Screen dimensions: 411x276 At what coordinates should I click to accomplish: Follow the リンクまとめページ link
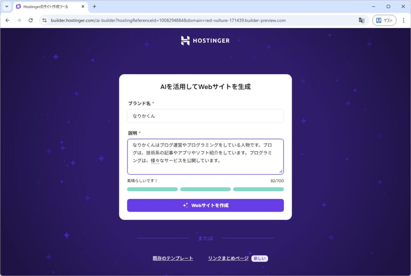pos(228,258)
